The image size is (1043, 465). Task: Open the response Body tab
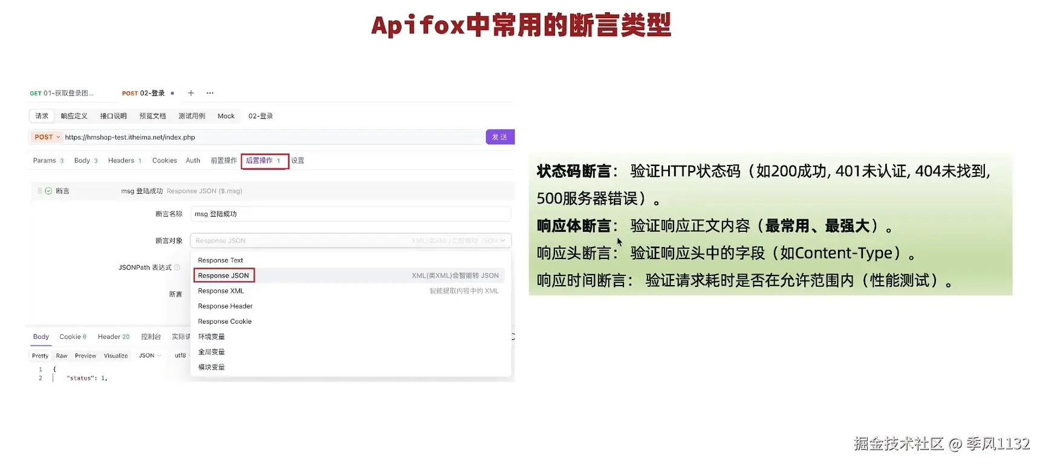point(41,337)
